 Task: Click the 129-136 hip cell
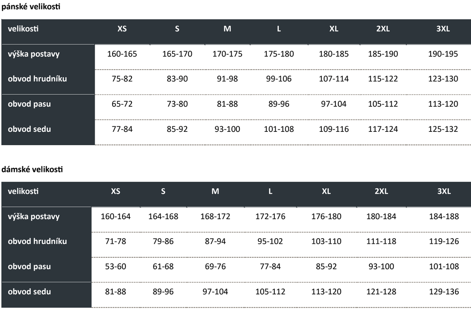[444, 292]
